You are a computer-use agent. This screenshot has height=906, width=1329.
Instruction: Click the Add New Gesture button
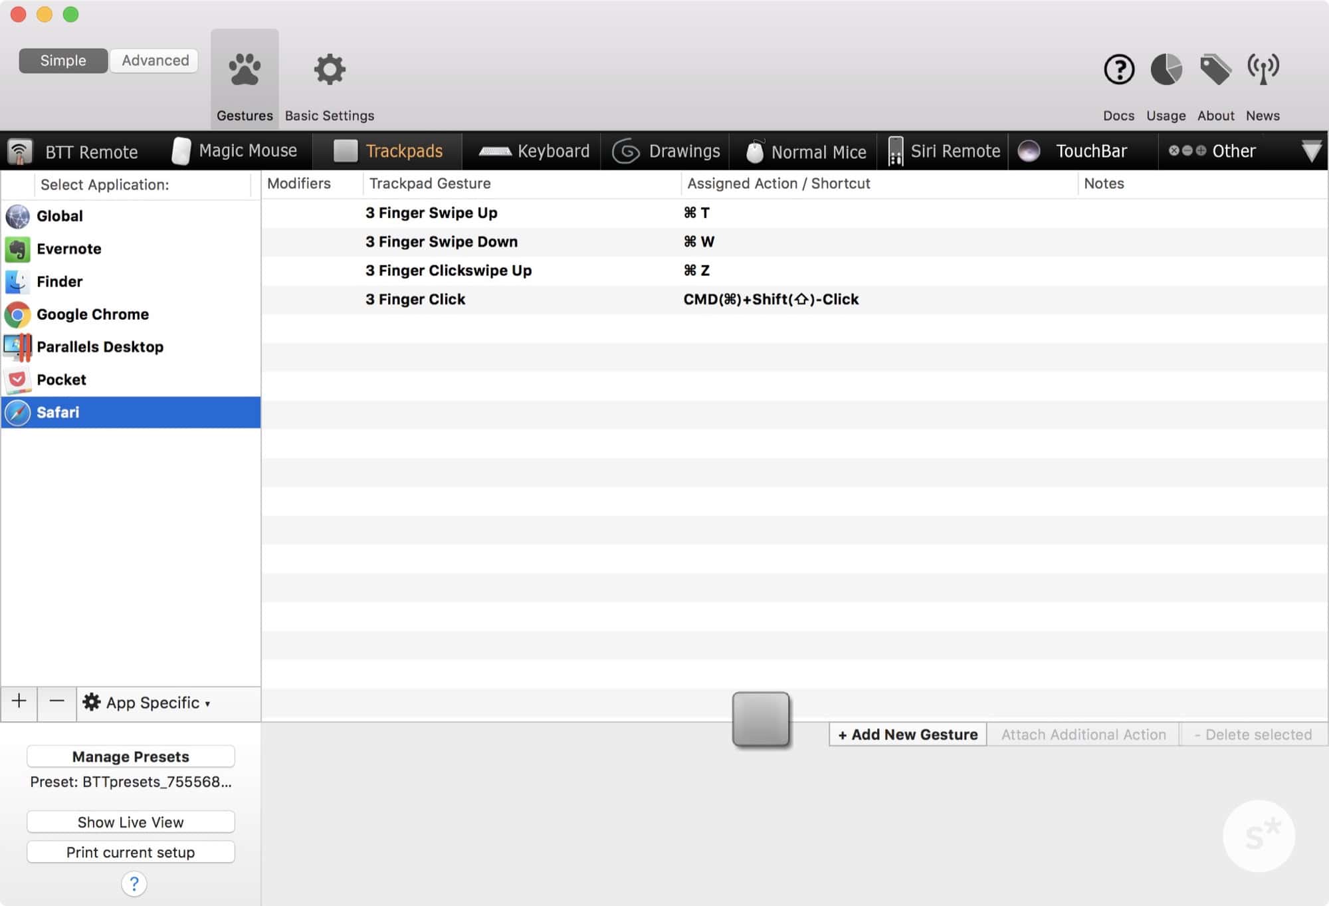click(x=908, y=735)
